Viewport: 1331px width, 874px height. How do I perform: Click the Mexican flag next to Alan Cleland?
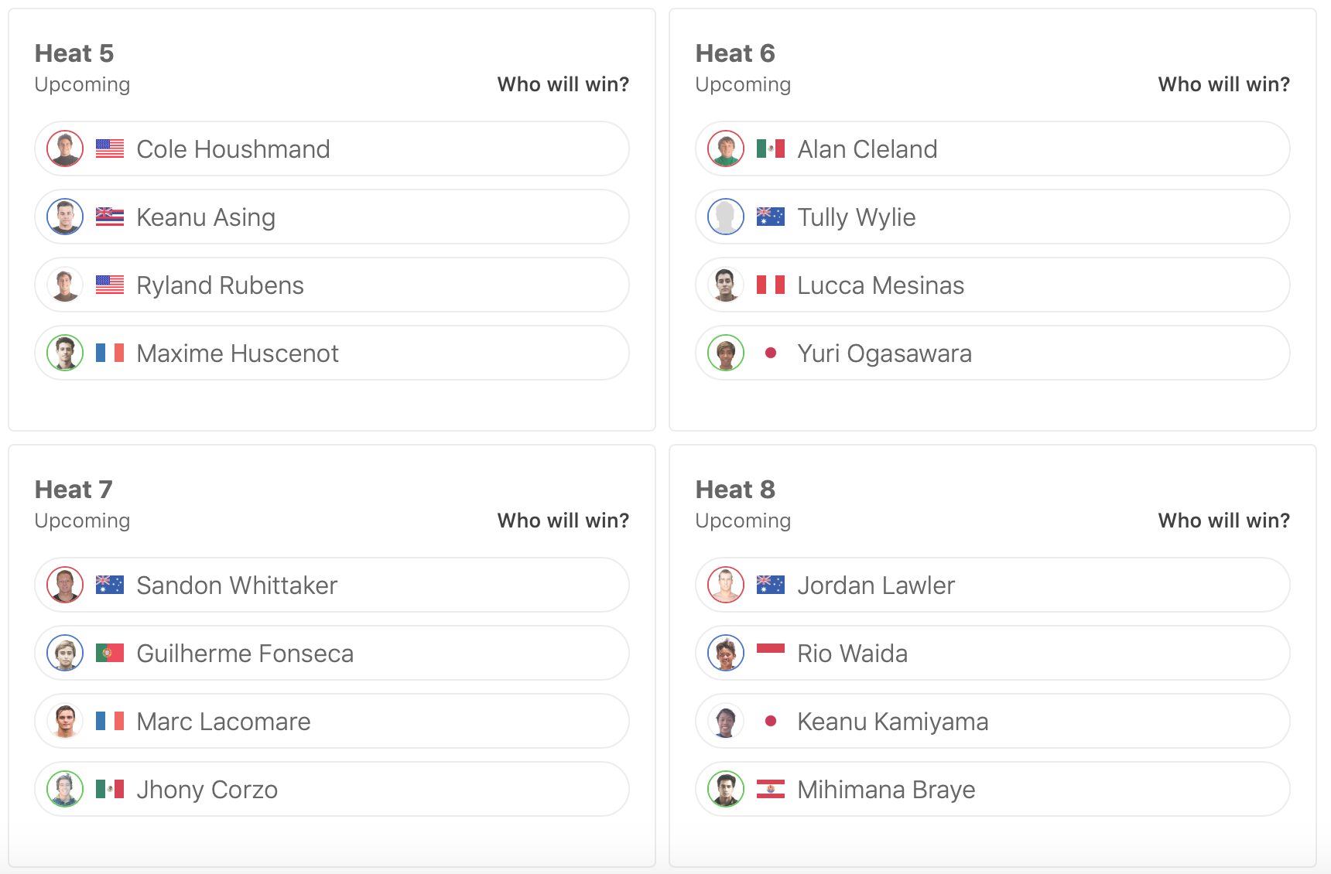pyautogui.click(x=771, y=149)
